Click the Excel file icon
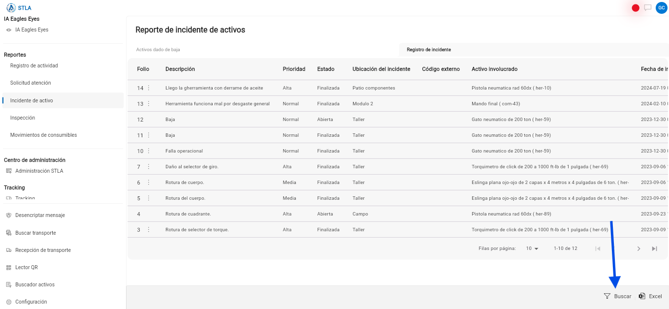 642,296
